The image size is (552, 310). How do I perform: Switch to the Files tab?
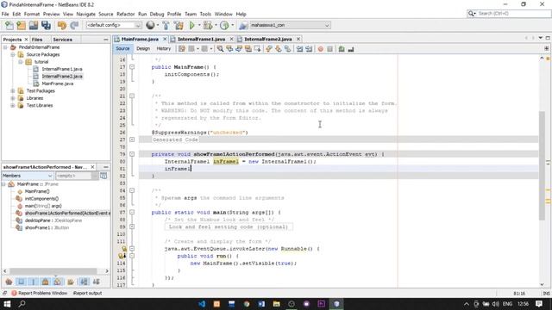(x=37, y=40)
